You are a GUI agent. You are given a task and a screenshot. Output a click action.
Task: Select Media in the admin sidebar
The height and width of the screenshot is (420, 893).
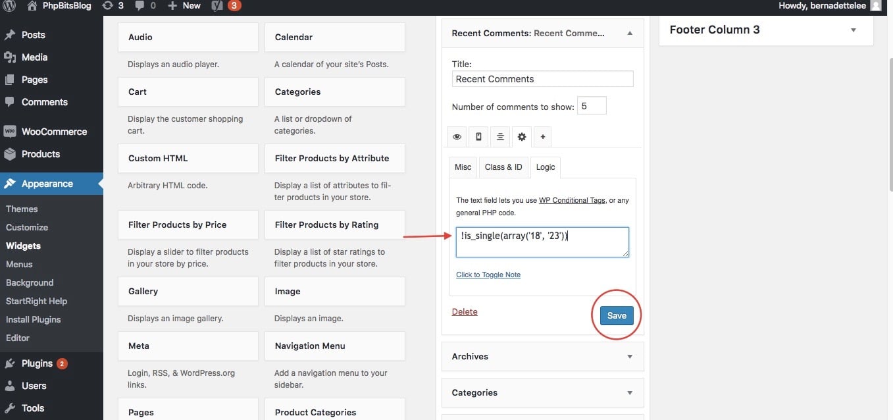click(34, 57)
